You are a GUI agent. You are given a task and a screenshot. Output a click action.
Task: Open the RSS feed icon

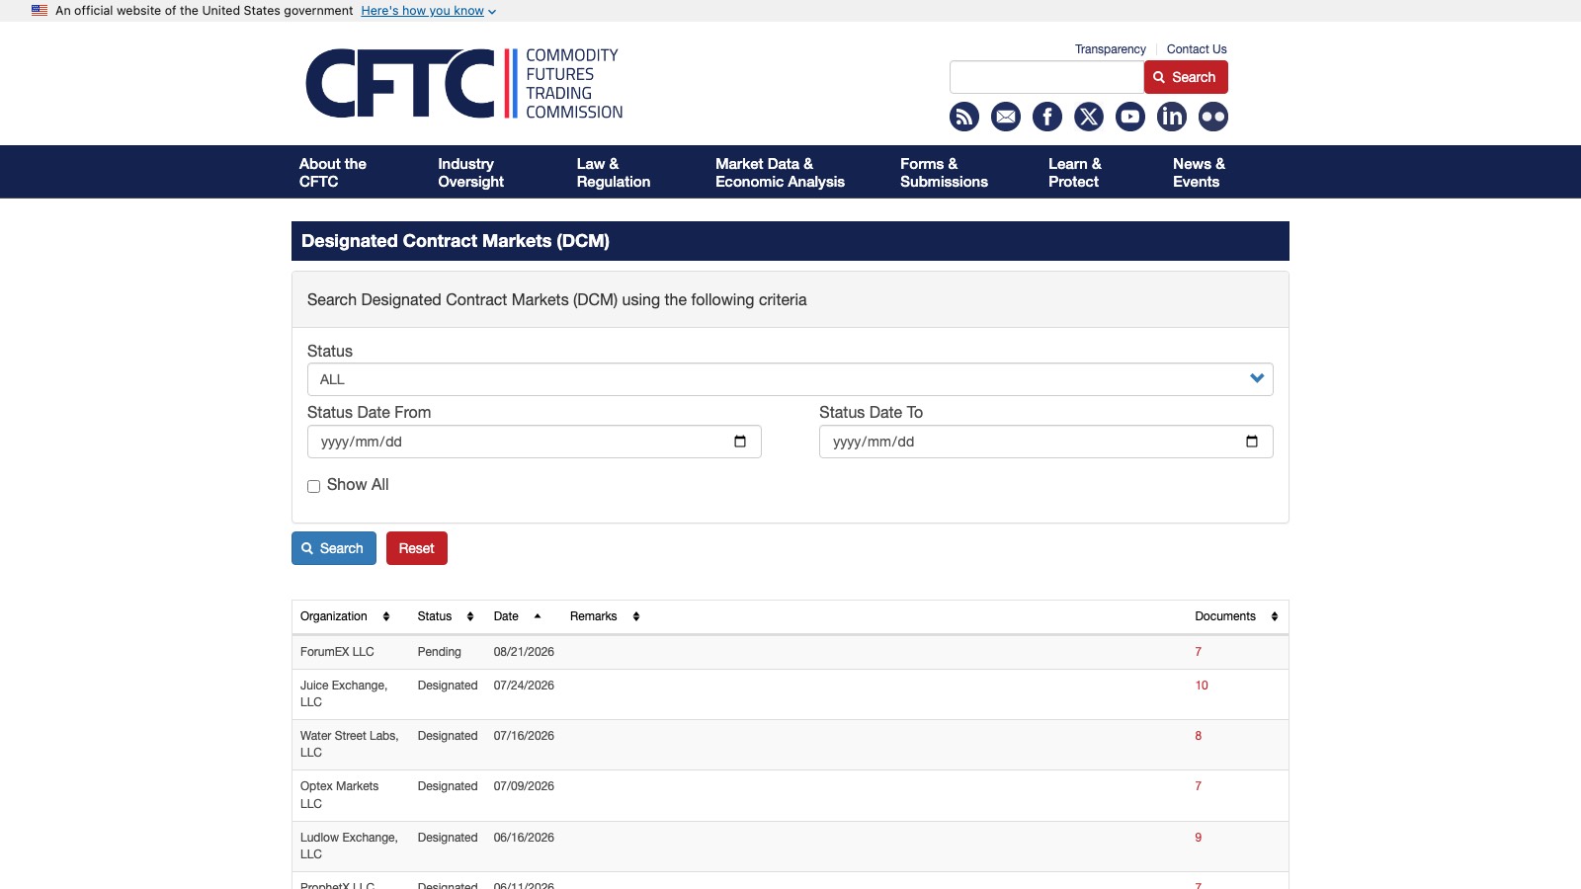[964, 117]
